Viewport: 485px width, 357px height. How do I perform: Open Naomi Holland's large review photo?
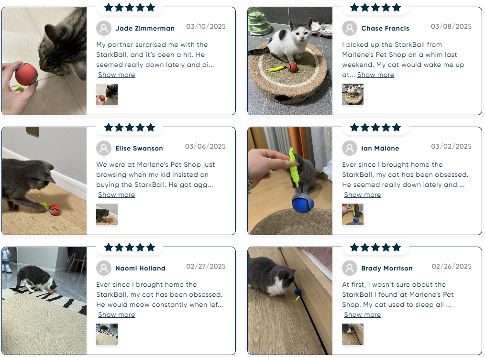(44, 301)
